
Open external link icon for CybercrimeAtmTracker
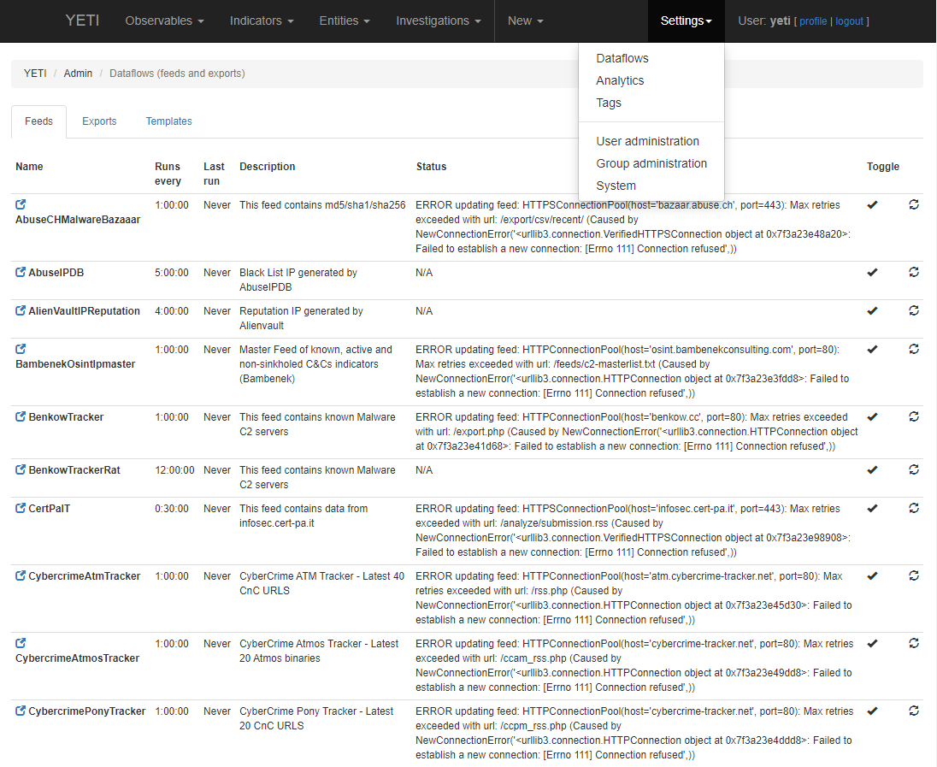pos(21,575)
